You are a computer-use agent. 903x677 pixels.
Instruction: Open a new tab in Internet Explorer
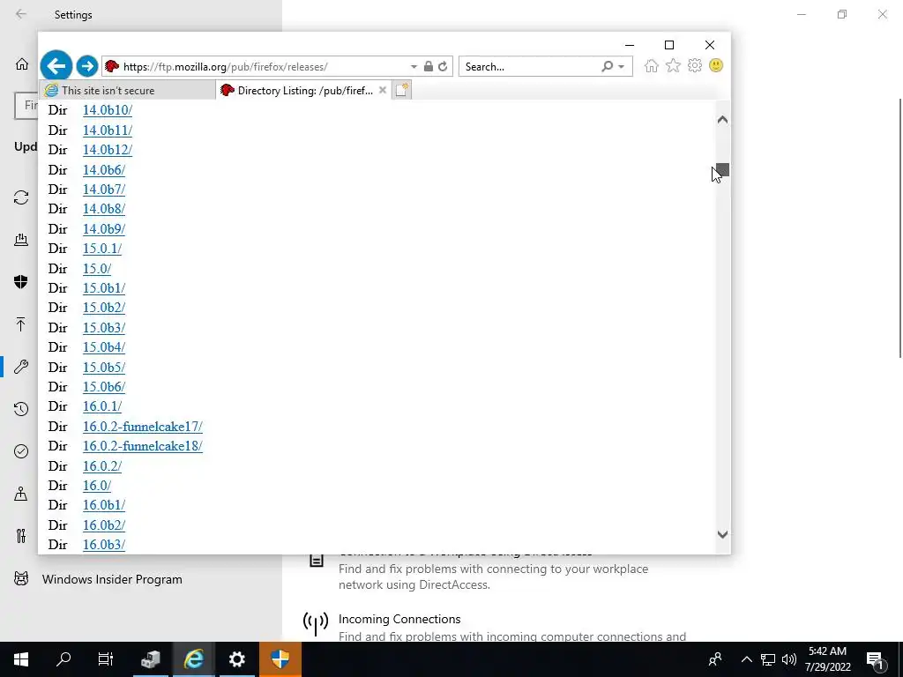pos(401,90)
